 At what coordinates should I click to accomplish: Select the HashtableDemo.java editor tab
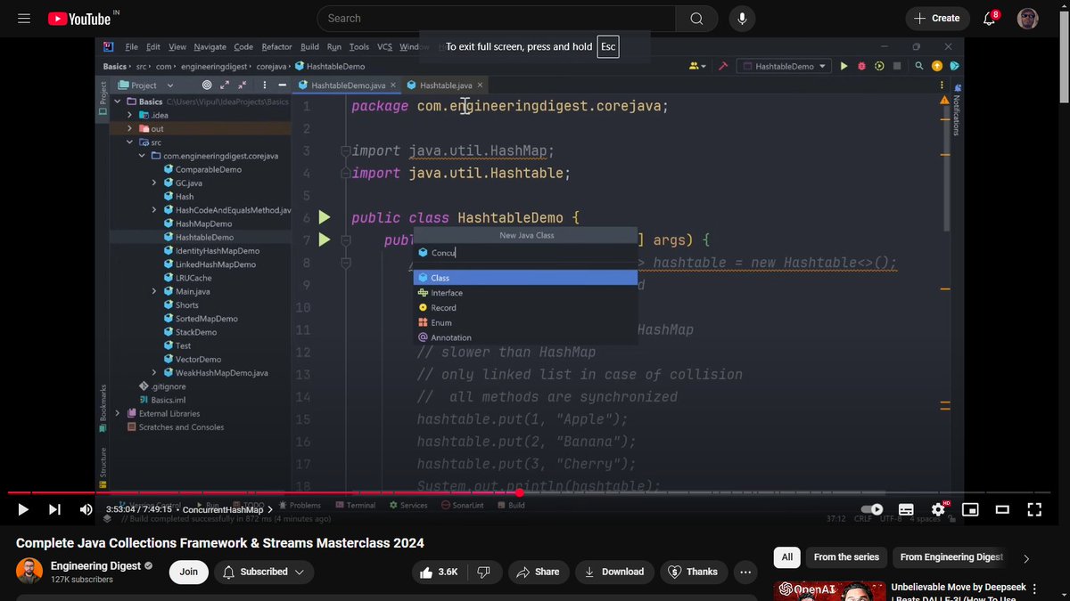pos(348,85)
